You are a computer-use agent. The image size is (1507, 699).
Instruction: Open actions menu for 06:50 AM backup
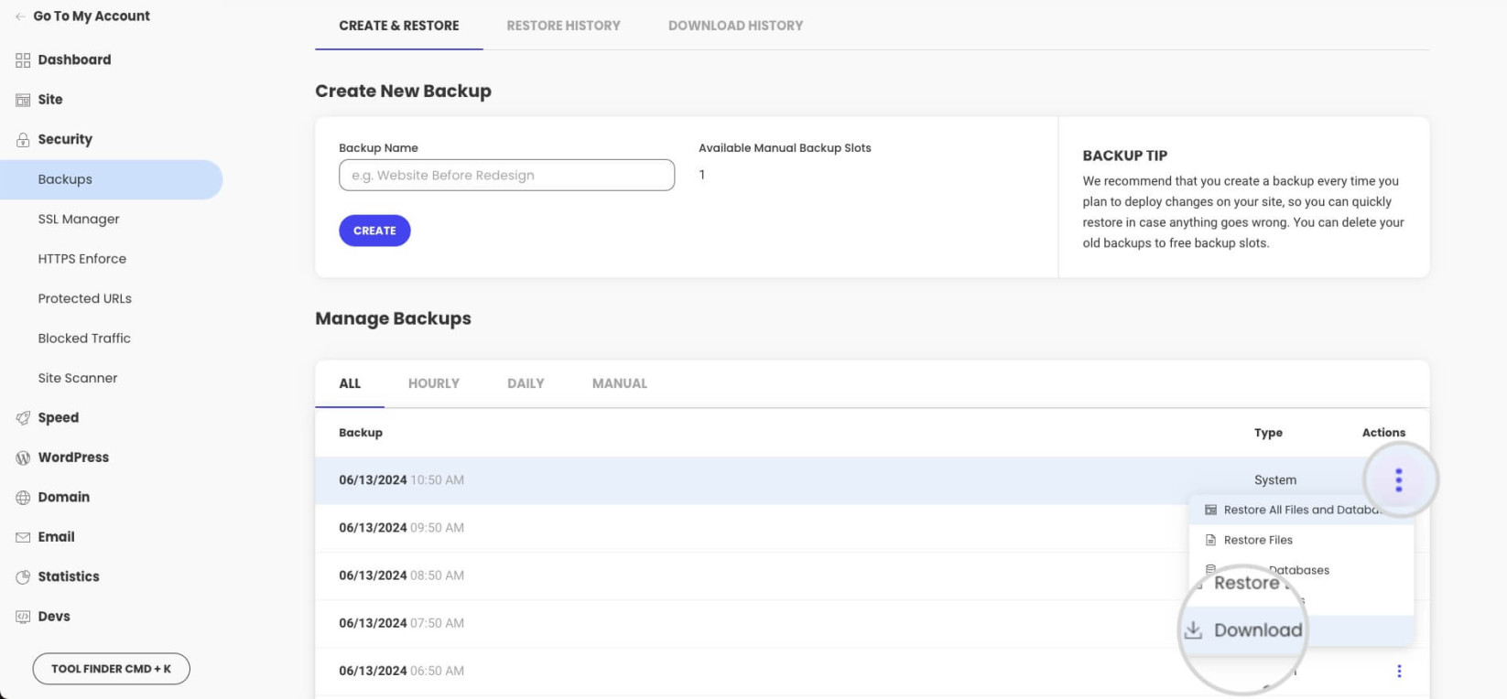pyautogui.click(x=1399, y=671)
